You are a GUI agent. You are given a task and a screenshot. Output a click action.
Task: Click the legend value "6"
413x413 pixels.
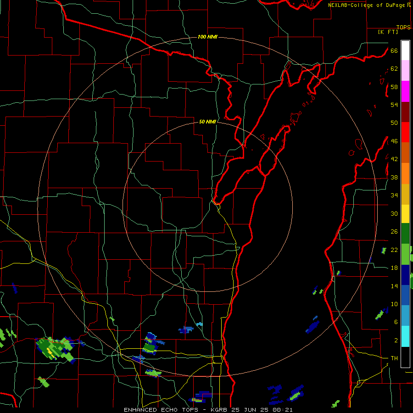click(x=396, y=322)
